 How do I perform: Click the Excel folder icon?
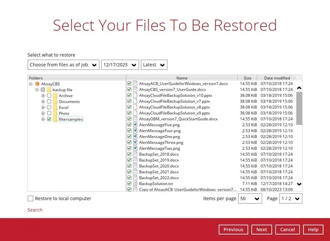coord(55,108)
